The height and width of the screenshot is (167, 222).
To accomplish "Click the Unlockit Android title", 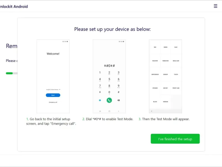I will (14, 6).
